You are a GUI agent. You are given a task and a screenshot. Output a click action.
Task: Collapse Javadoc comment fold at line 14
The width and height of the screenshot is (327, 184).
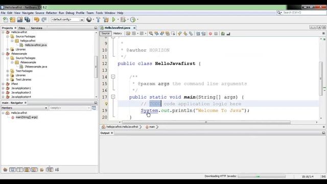click(113, 77)
